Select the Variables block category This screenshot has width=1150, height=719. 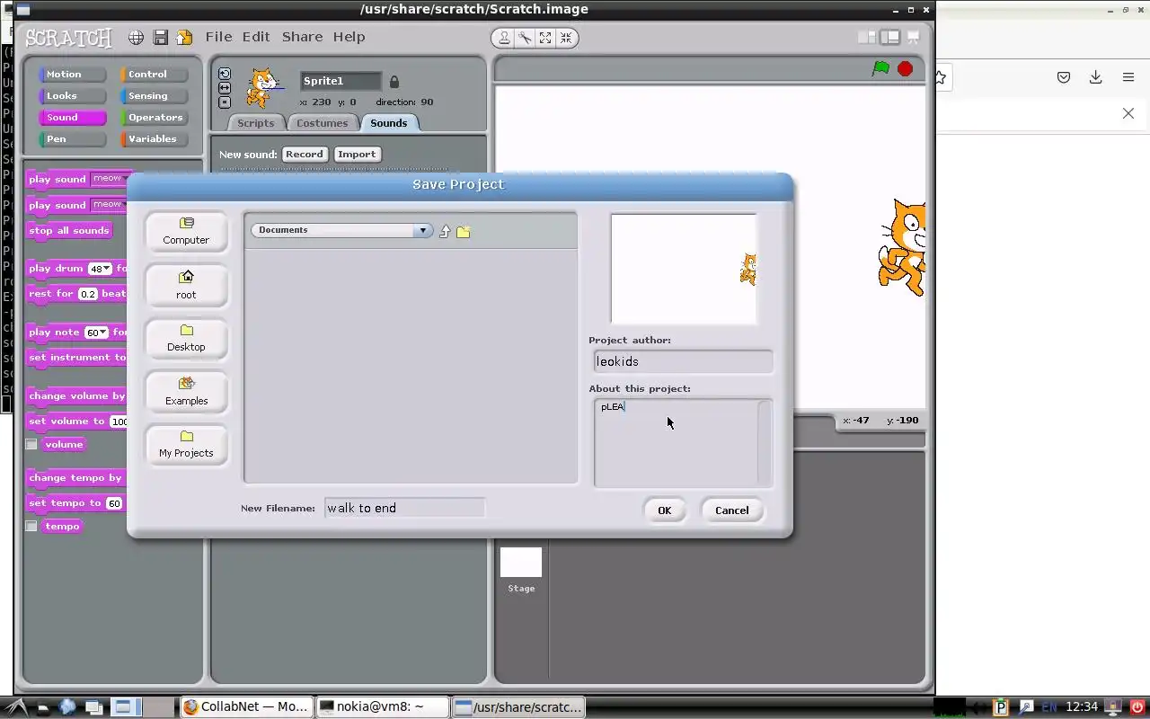pos(154,139)
